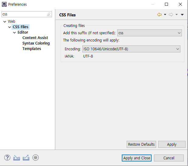
Task: Click the 'Preferences' window title text
Action: (x=17, y=5)
